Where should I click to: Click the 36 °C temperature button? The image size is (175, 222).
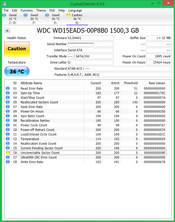click(x=17, y=71)
